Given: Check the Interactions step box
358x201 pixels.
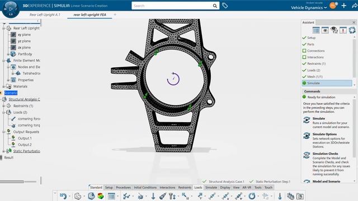Looking at the screenshot, I should point(304,57).
